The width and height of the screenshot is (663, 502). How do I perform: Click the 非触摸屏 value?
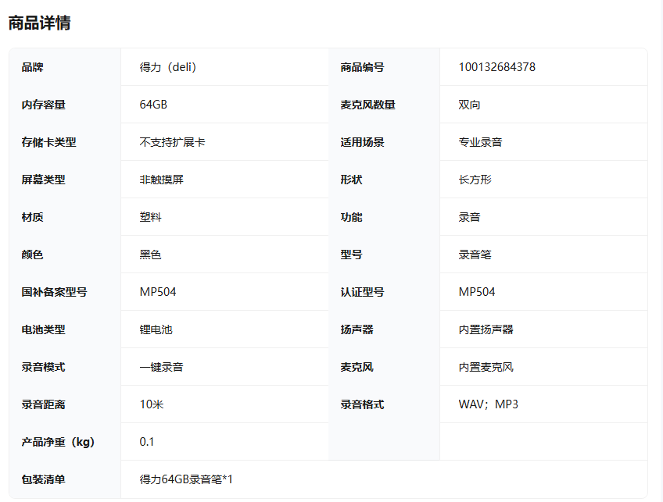tap(162, 180)
